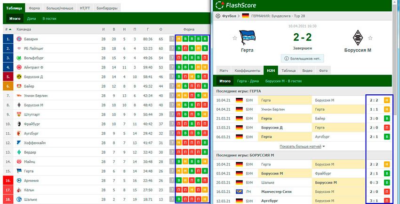This screenshot has height=204, width=400.
Task: Select the В гостях standings filter
Action: pos(49,19)
